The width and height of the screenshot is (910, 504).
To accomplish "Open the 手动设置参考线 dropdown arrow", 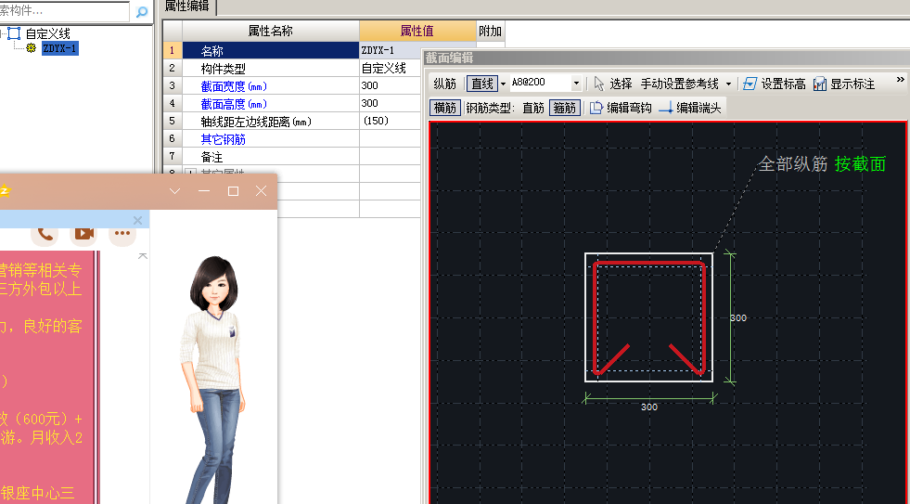I will (x=728, y=84).
